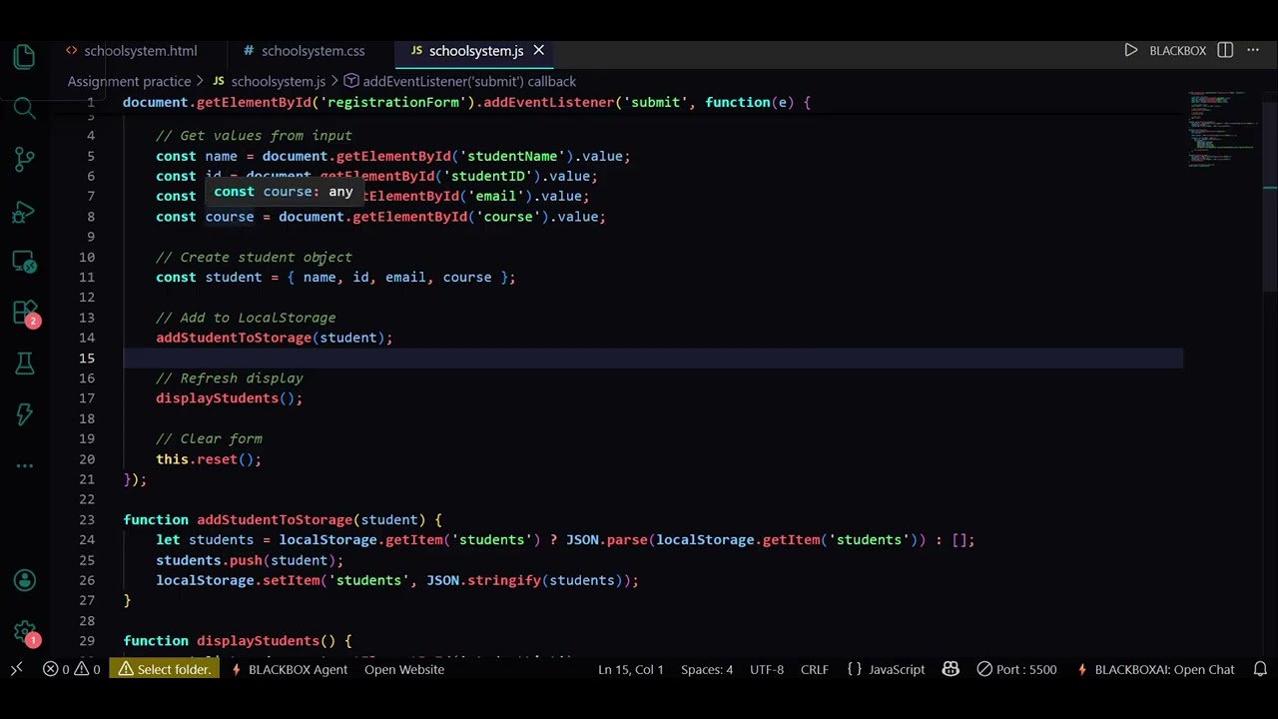Change indentation via Spaces: 4
Screen dimensions: 1278x719
pyautogui.click(x=707, y=669)
